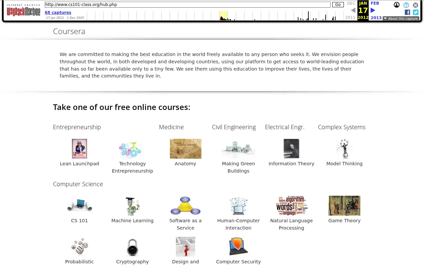Viewport: 424px width, 265px height.
Task: Open CS 101 text link
Action: [x=79, y=221]
